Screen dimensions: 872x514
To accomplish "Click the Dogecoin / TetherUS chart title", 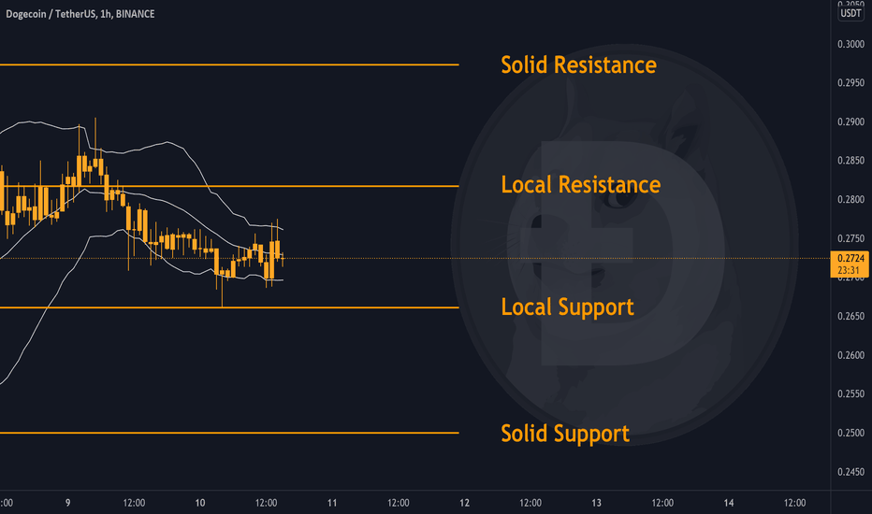I will (x=80, y=14).
